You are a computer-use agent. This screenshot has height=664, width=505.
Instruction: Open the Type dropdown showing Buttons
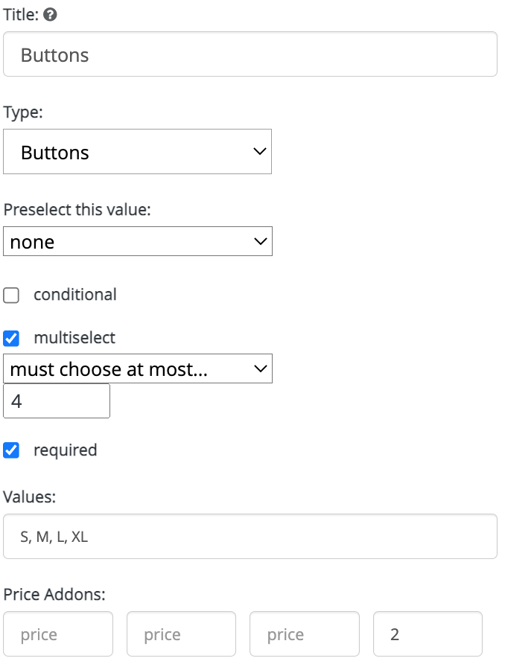coord(137,152)
